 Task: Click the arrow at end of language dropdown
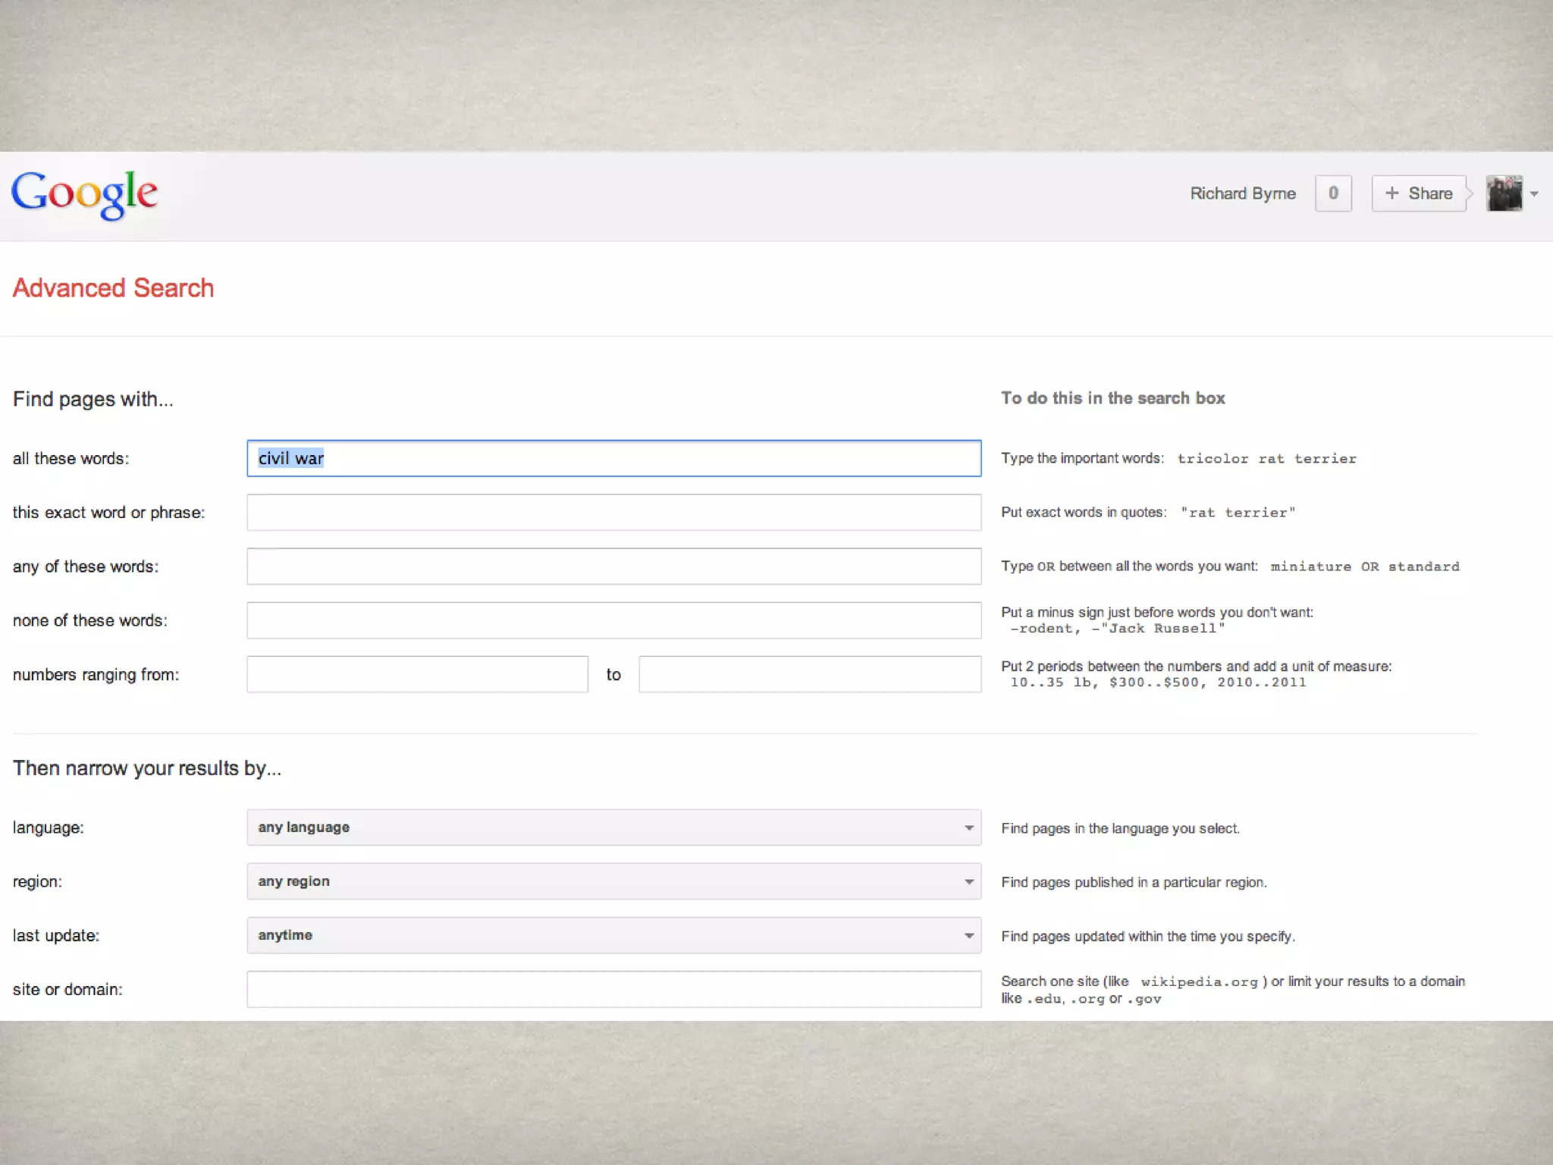[968, 827]
